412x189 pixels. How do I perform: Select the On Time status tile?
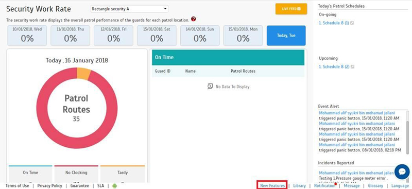pyautogui.click(x=30, y=174)
